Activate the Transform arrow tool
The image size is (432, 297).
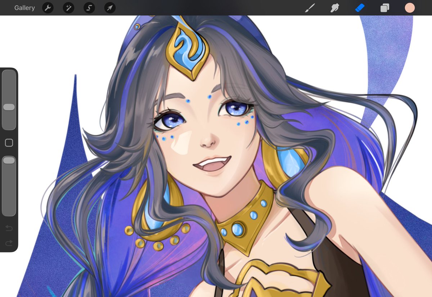110,8
